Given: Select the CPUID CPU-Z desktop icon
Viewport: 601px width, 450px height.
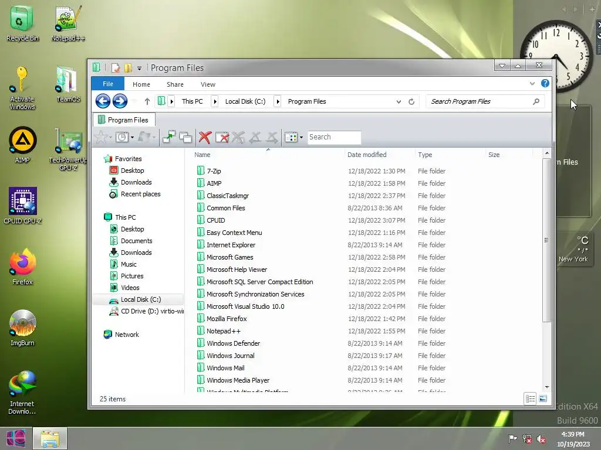Looking at the screenshot, I should click(x=23, y=206).
